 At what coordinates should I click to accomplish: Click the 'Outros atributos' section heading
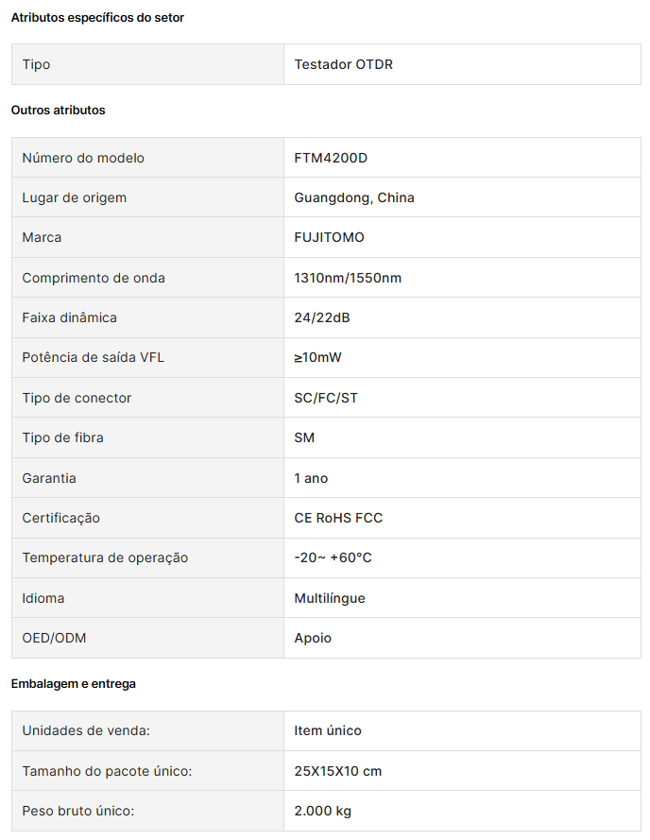point(58,111)
